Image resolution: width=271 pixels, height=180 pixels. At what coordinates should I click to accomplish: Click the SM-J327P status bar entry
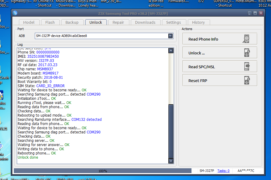(207, 171)
